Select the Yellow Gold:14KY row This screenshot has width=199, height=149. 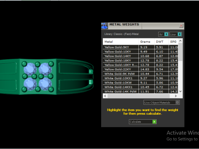[x=140, y=56]
